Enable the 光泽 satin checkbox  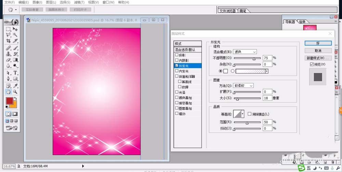pos(177,92)
